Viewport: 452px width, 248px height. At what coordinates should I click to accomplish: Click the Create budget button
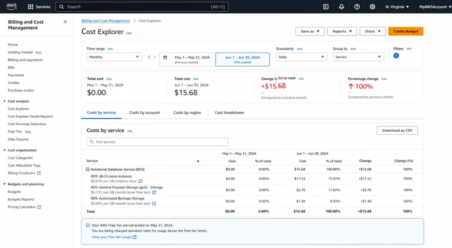pos(406,31)
